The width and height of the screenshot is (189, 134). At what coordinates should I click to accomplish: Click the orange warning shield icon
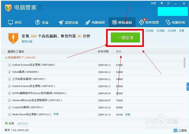click(x=13, y=38)
